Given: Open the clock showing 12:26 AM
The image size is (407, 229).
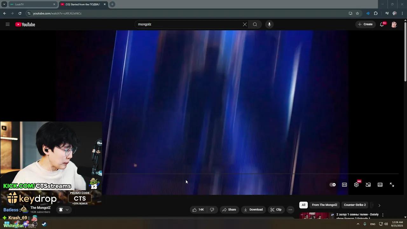Looking at the screenshot, I should tap(397, 224).
